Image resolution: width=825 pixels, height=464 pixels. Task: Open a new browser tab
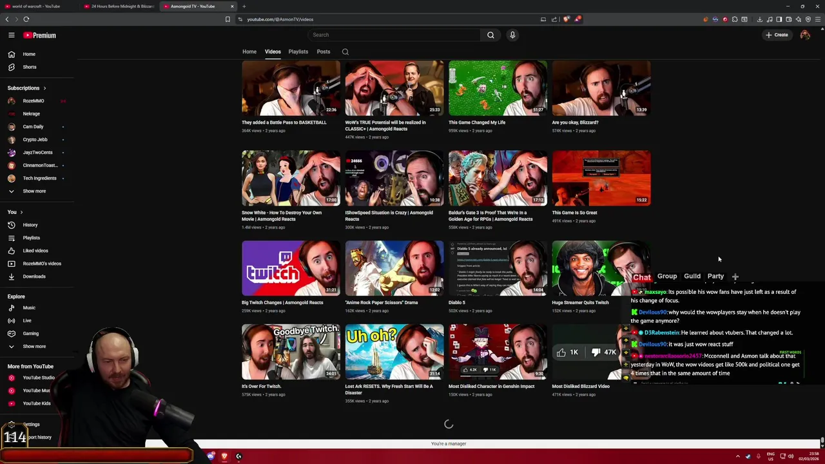tap(244, 6)
